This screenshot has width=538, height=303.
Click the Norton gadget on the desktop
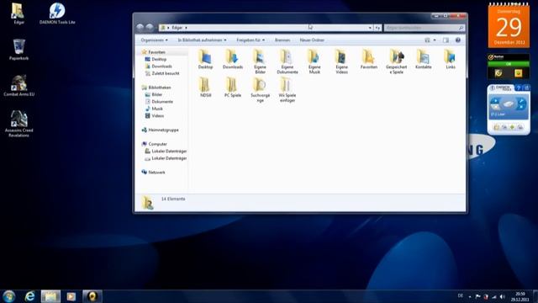(x=509, y=66)
